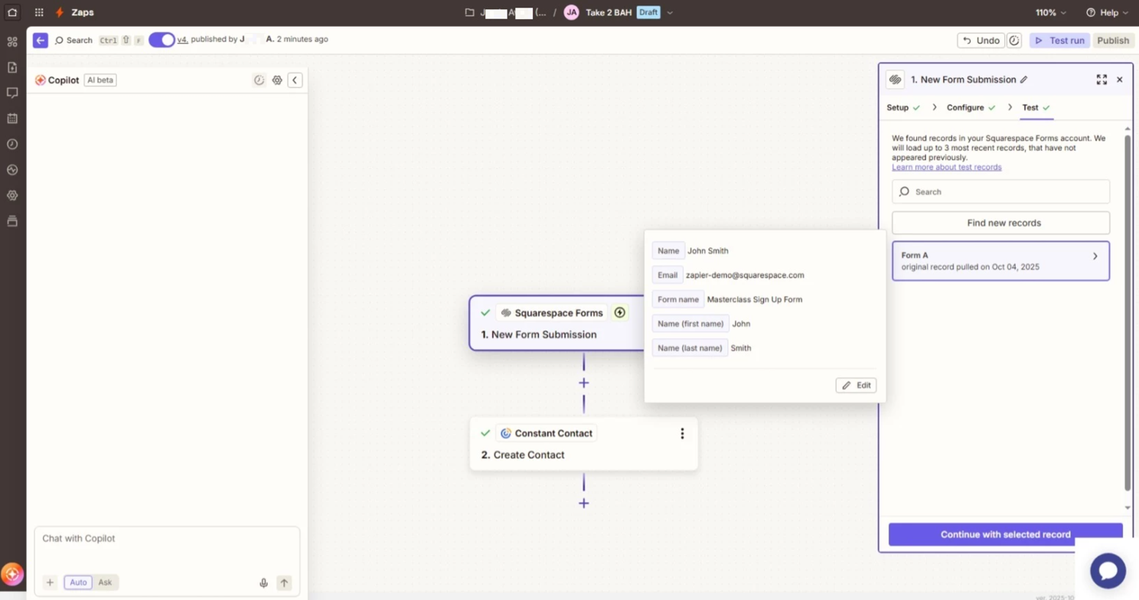Open Copilot settings gear icon
1139x600 pixels.
point(277,80)
